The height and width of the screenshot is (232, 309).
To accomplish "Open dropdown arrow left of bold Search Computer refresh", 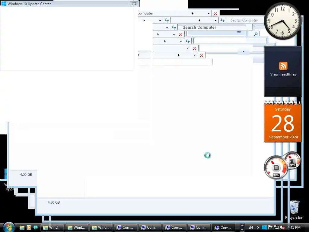I will click(167, 27).
